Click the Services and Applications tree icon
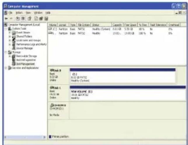The height and width of the screenshot is (145, 188). pyautogui.click(x=10, y=68)
